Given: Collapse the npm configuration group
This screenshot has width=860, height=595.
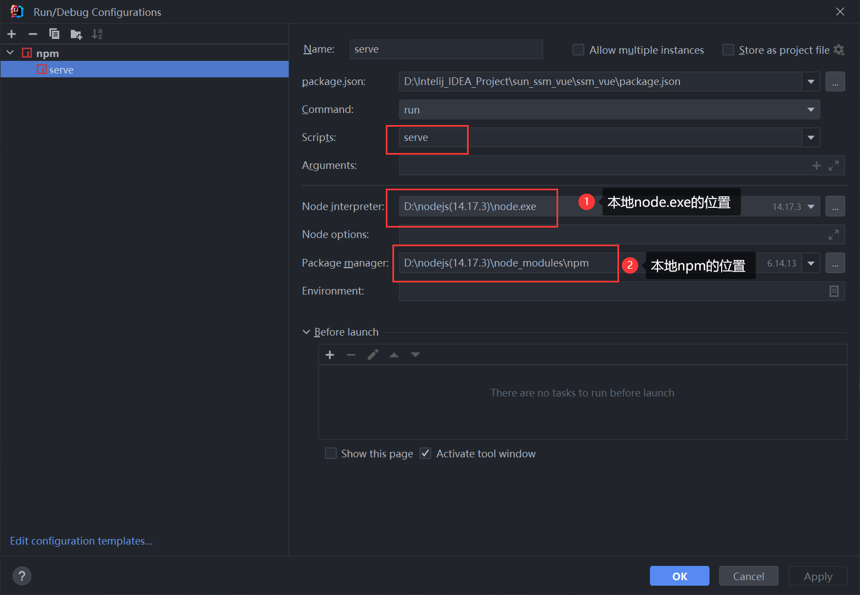Looking at the screenshot, I should coord(10,53).
